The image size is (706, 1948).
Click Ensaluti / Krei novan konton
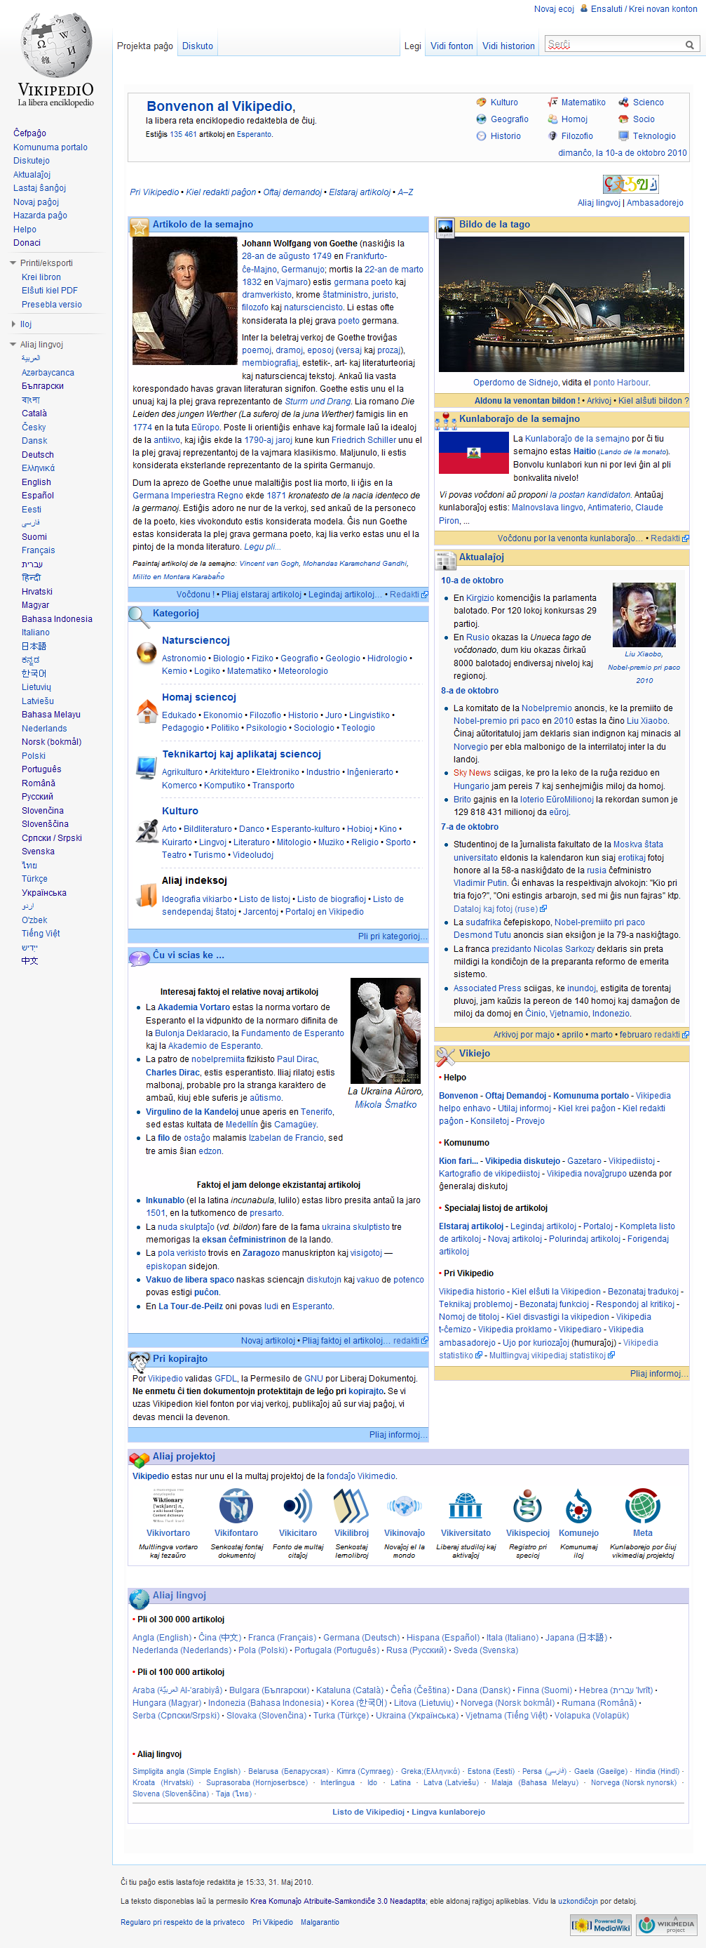[x=644, y=9]
